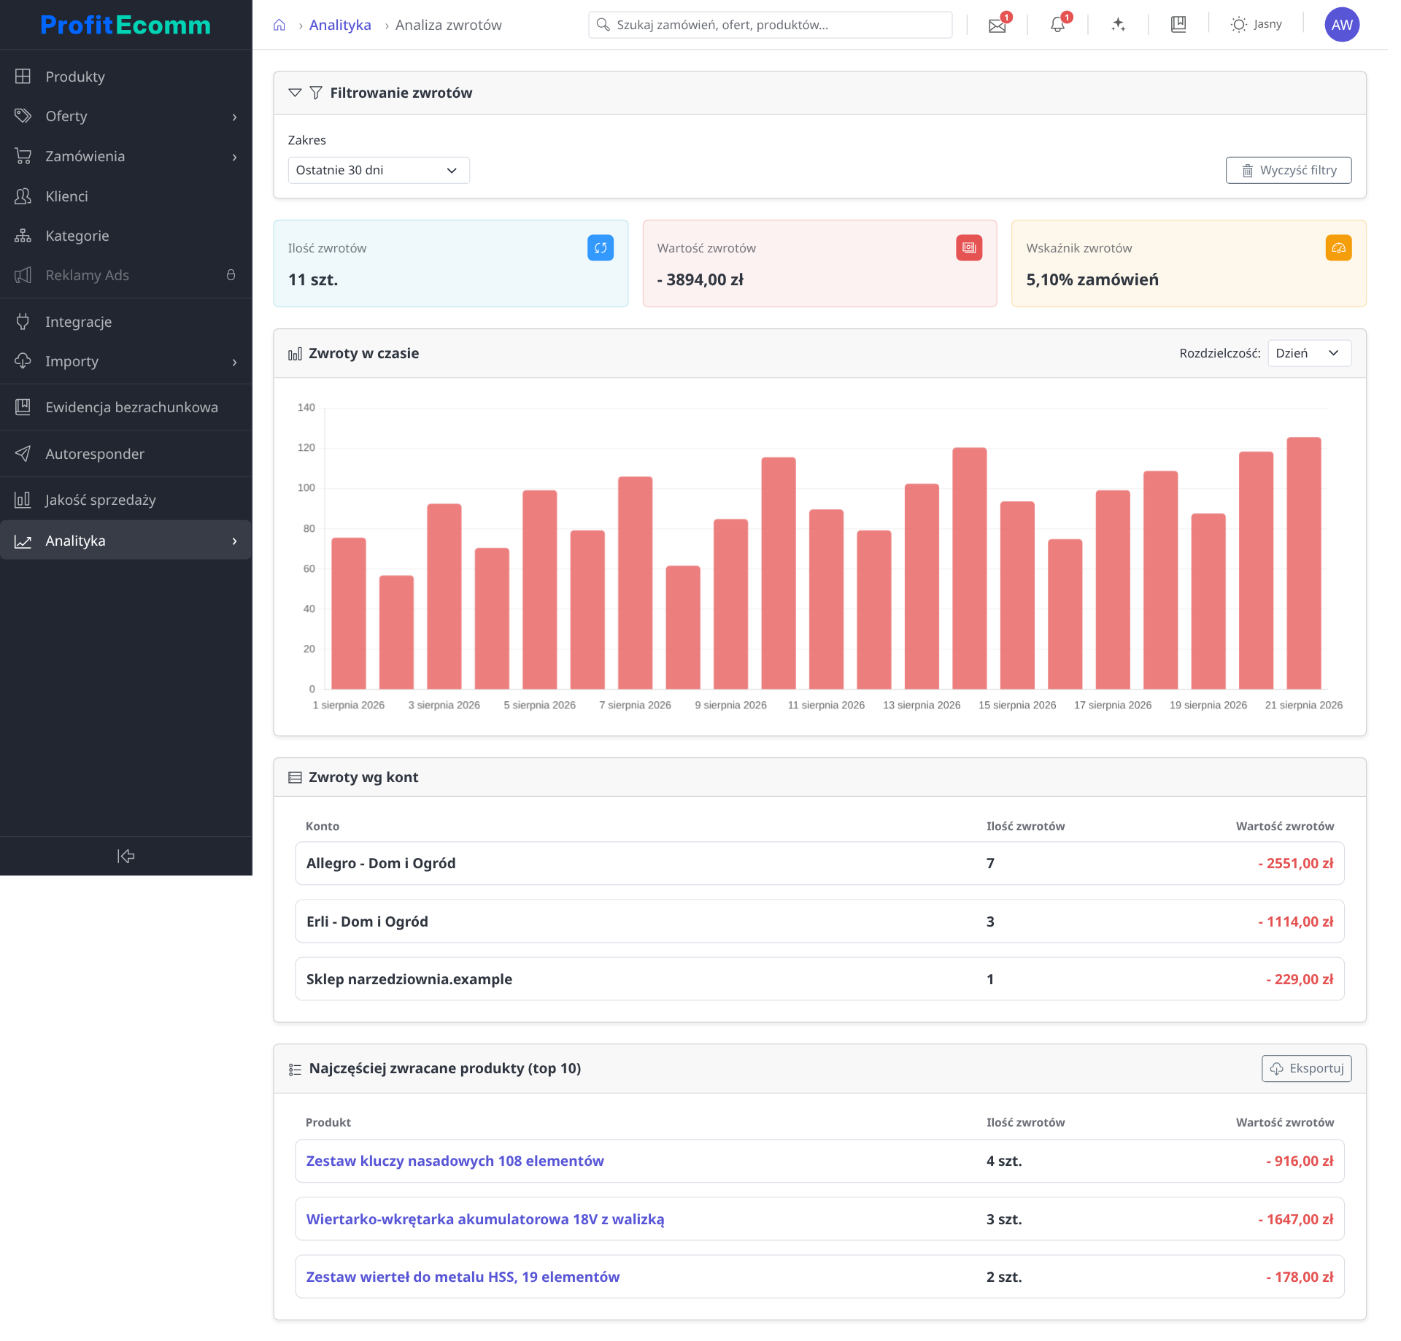The image size is (1401, 1341).
Task: Open Kategorie in the sidebar
Action: click(x=126, y=236)
